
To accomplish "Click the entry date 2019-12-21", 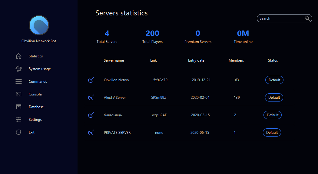I will coord(201,80).
